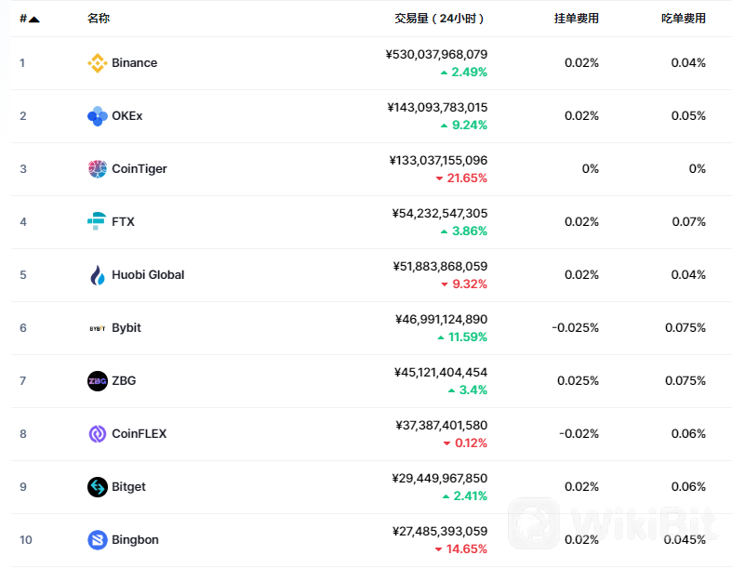Open the CoinFLEX exchange name link
This screenshot has height=568, width=732.
click(140, 434)
